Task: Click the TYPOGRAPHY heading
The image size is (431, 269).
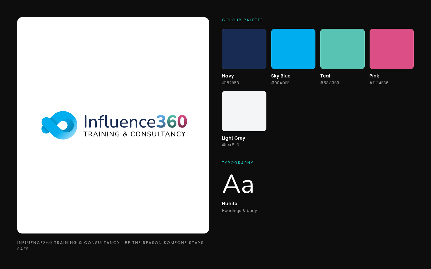Action: coord(238,163)
